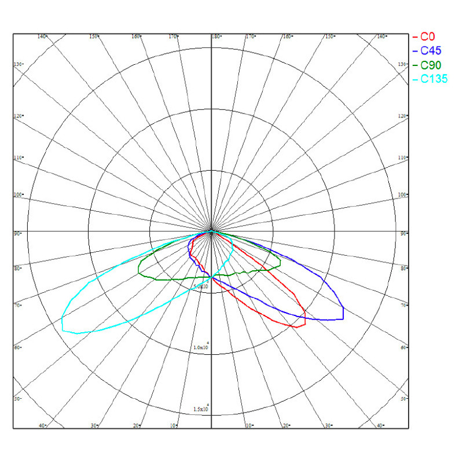Select the 1.5x10 radial scale label
463x463 pixels.
click(x=201, y=408)
